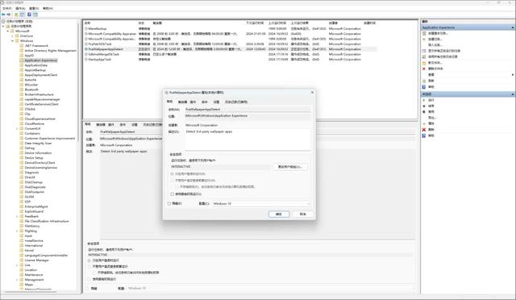Click the Back arrow in the toolbar
The height and width of the screenshot is (300, 516).
[3, 15]
